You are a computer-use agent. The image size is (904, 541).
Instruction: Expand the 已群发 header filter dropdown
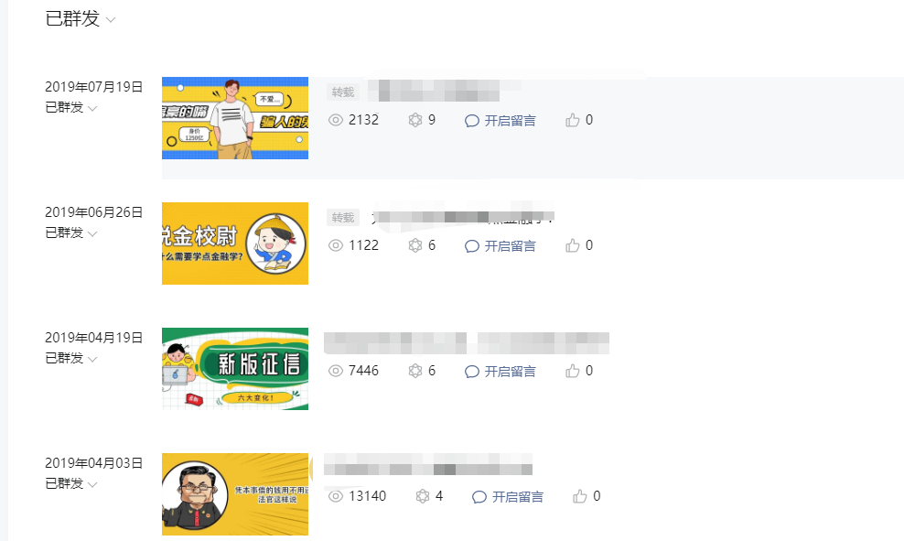point(81,18)
